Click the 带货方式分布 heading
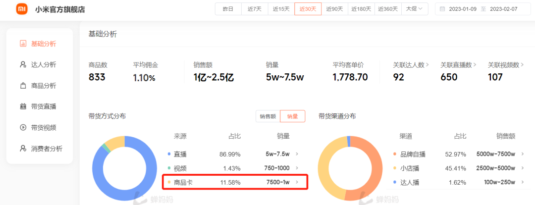 (x=107, y=116)
